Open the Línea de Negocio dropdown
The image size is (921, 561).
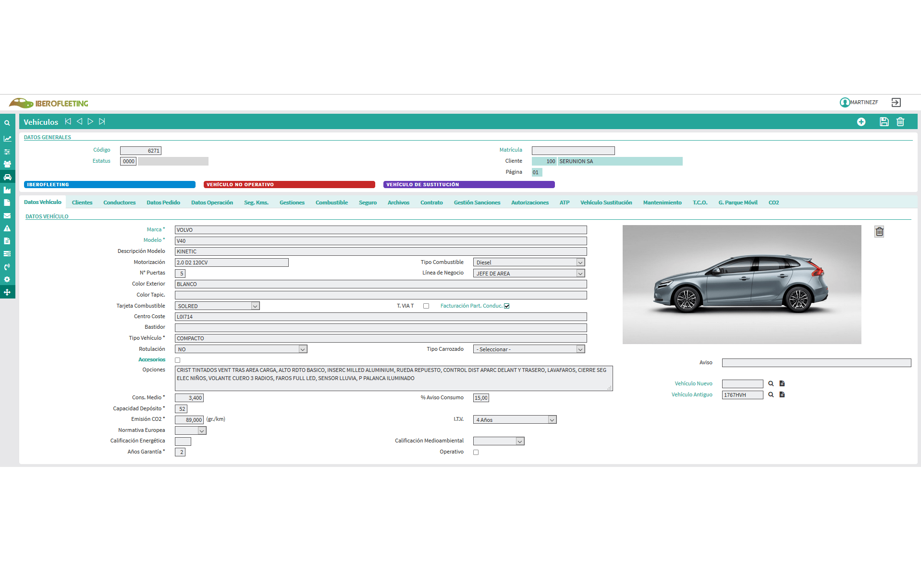click(529, 274)
